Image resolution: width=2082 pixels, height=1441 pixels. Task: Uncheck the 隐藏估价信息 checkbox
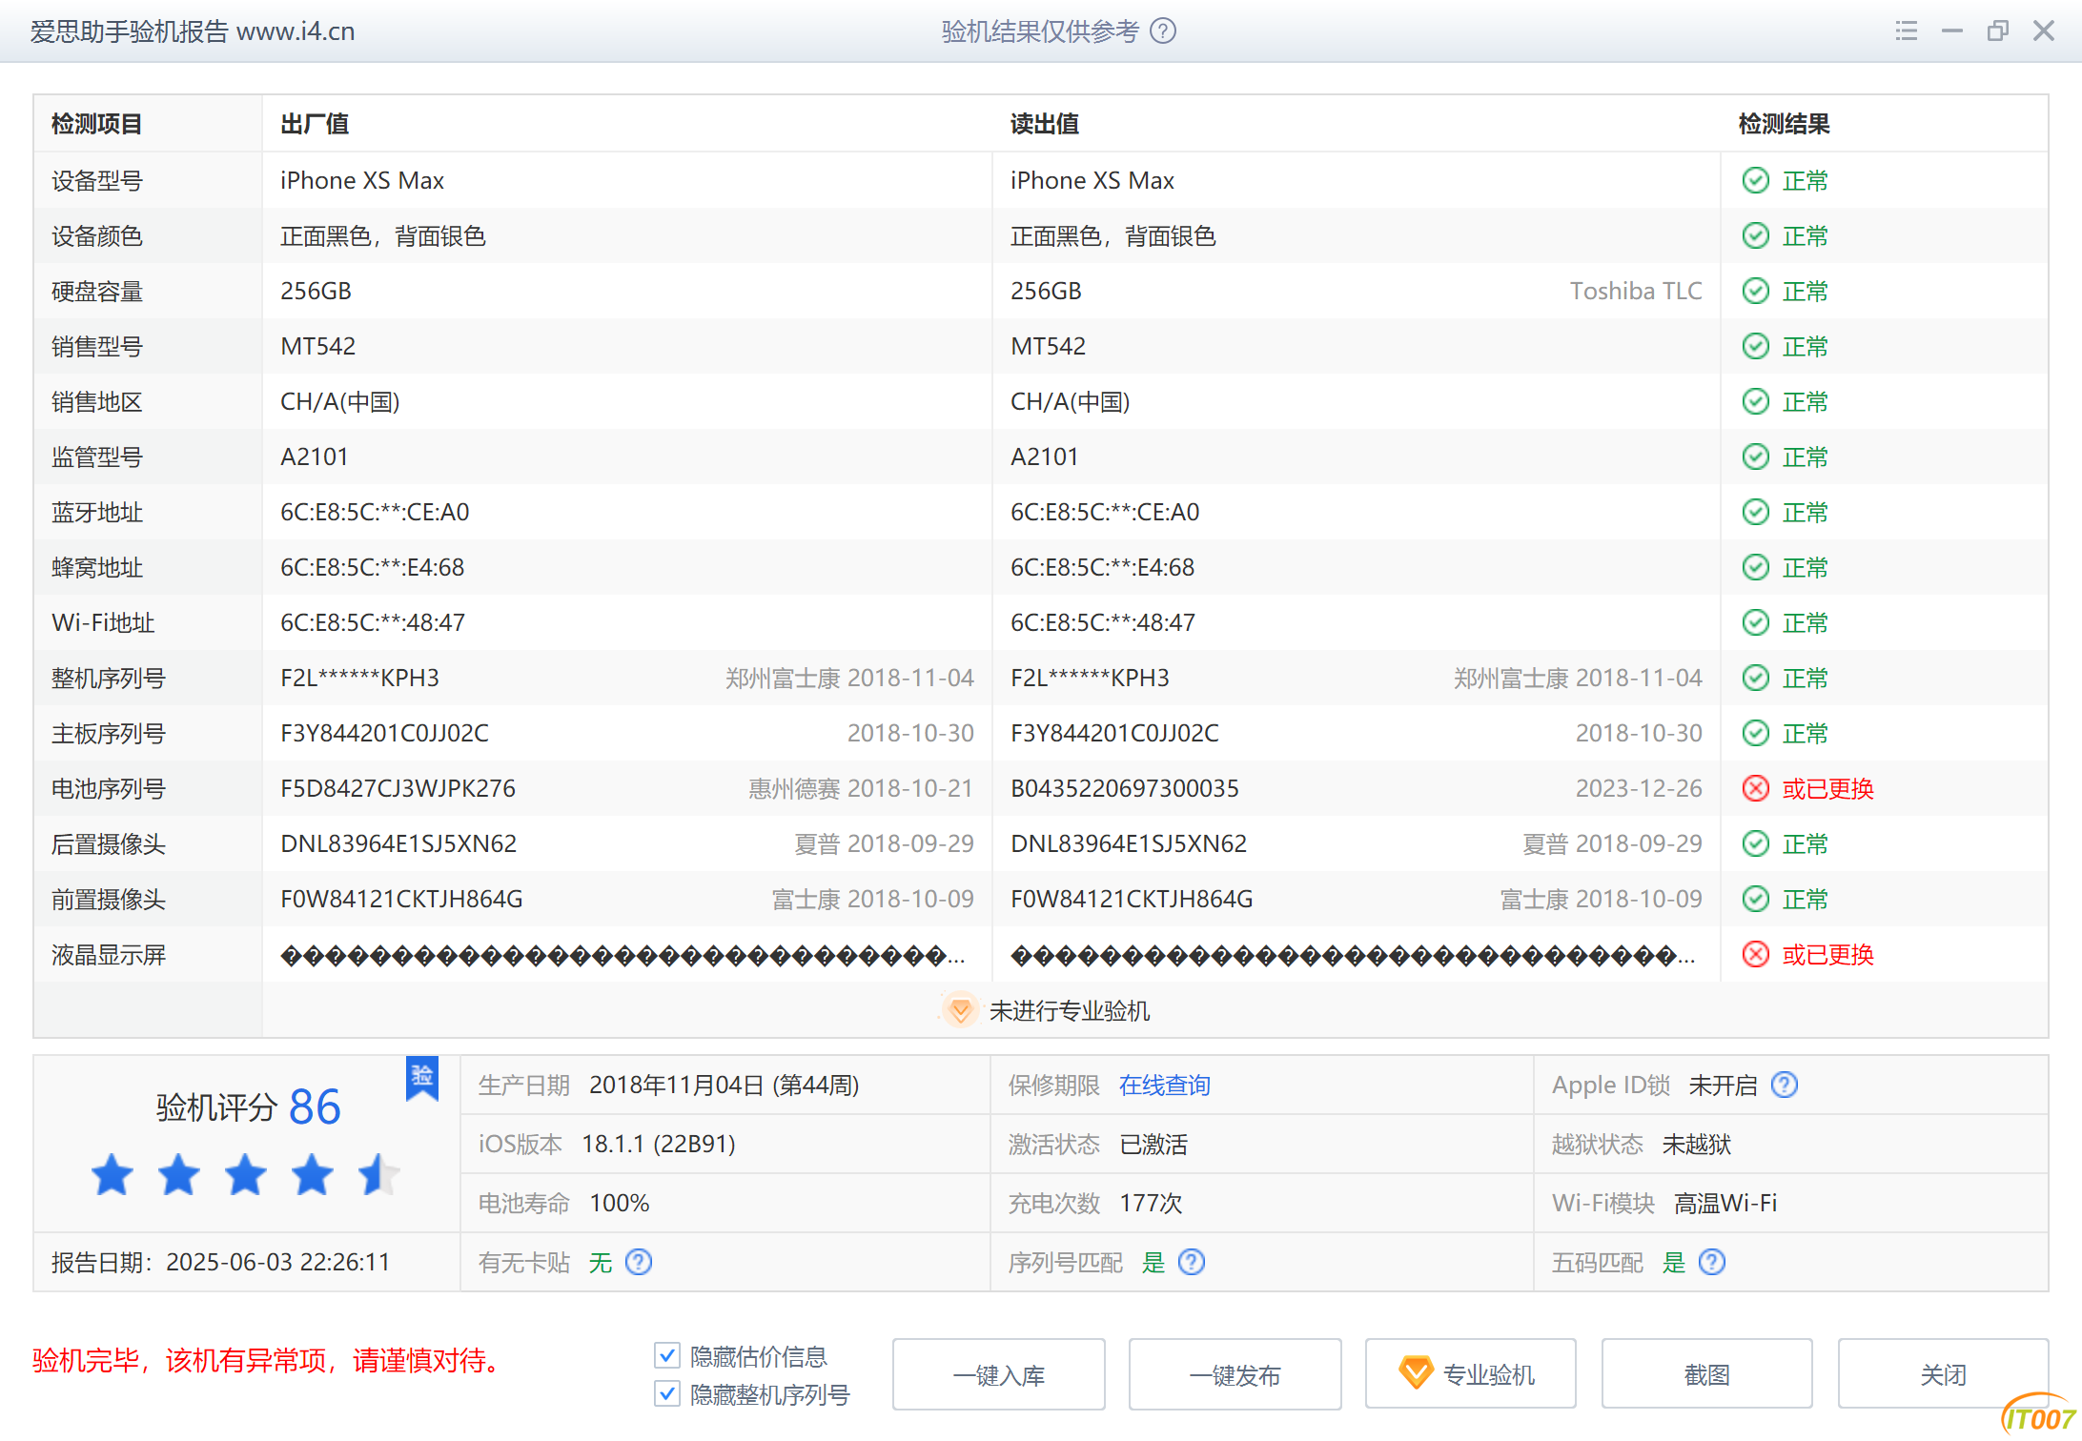667,1355
